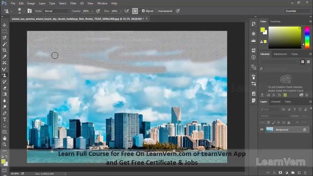Open the File menu

click(13, 3)
